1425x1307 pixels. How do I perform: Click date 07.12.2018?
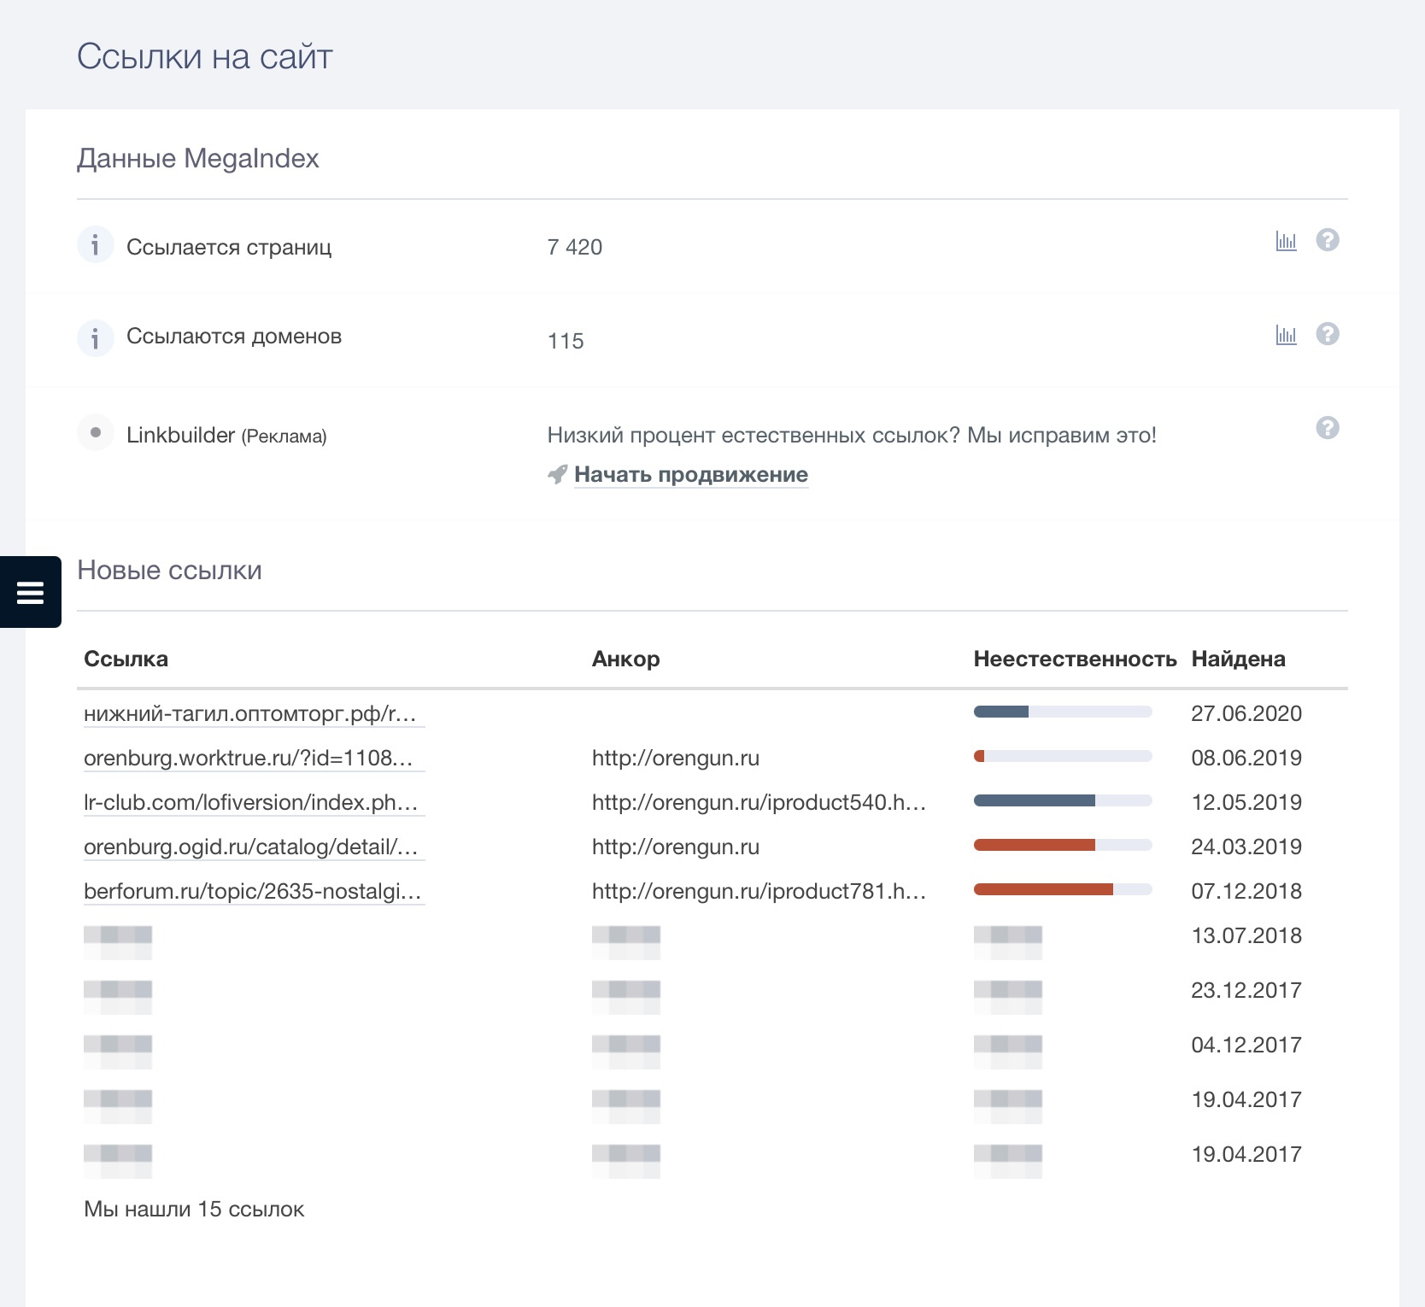[1246, 892]
